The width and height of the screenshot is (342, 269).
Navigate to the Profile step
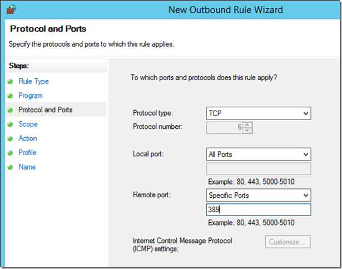tap(27, 153)
